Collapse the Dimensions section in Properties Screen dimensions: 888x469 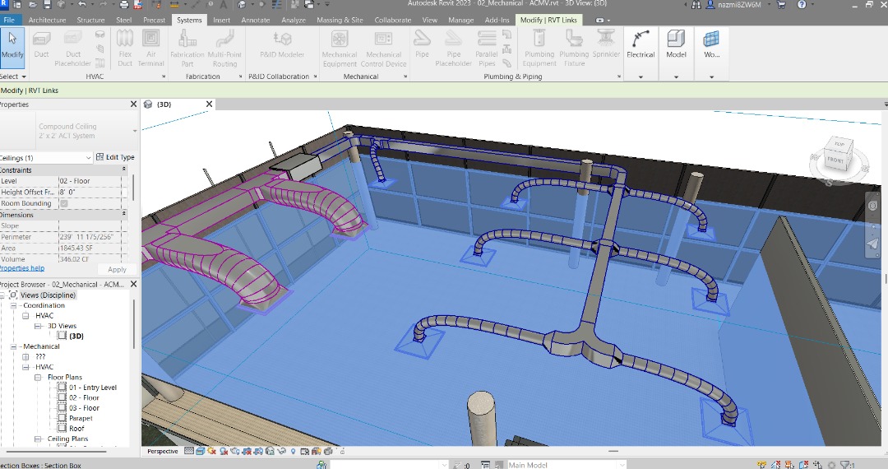(x=124, y=215)
